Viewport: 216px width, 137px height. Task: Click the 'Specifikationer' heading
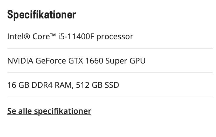click(x=41, y=15)
